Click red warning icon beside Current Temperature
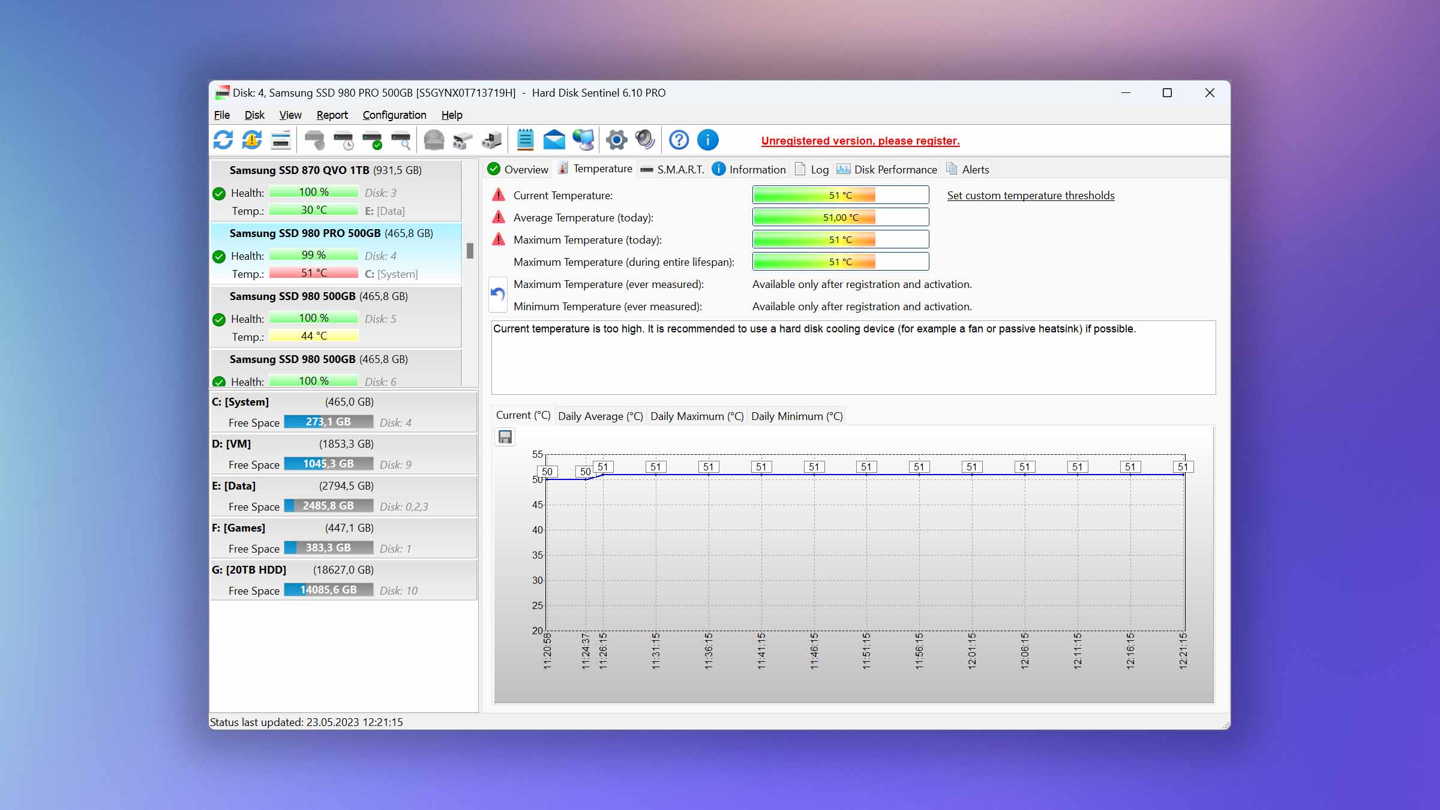 pos(499,195)
